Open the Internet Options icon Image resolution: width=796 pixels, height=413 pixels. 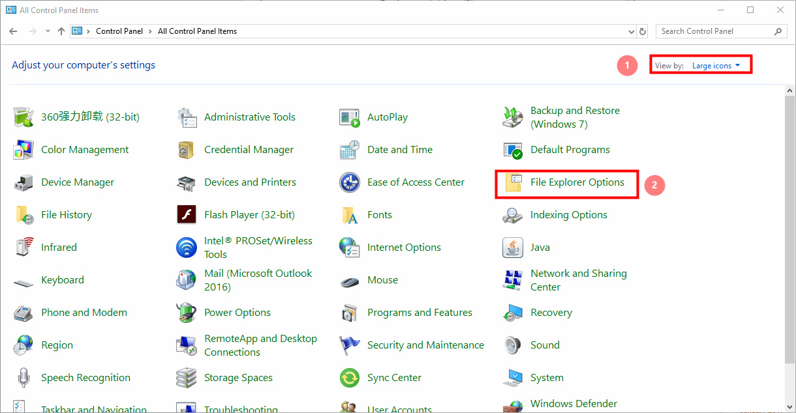pos(350,248)
